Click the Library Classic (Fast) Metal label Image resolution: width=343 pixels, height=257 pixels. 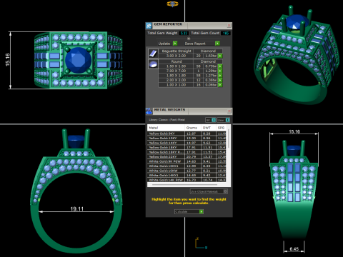pyautogui.click(x=166, y=120)
